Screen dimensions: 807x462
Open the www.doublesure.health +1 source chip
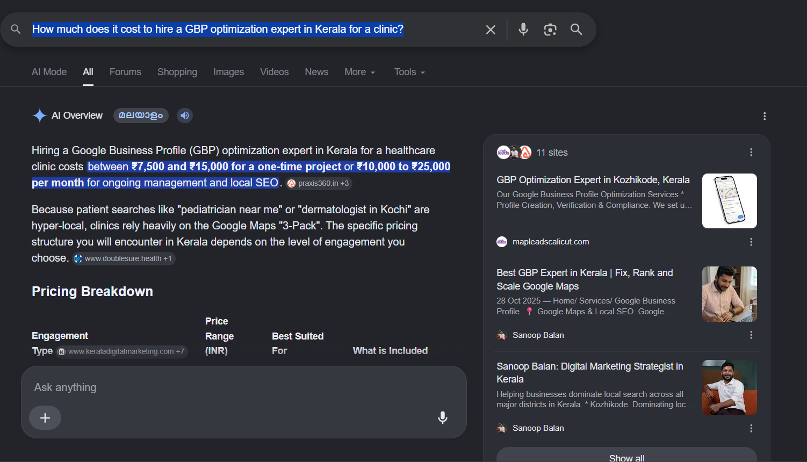click(x=124, y=258)
